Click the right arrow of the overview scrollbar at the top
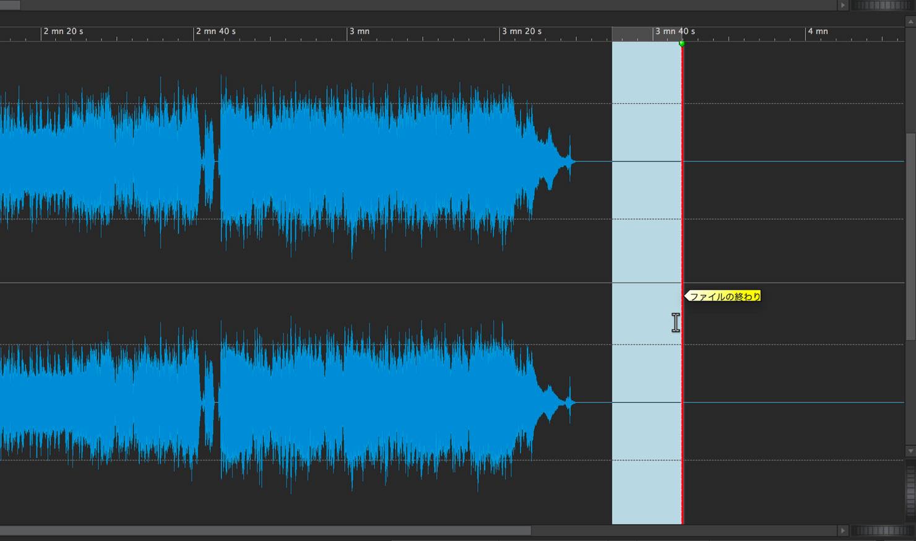The height and width of the screenshot is (541, 916). [842, 5]
